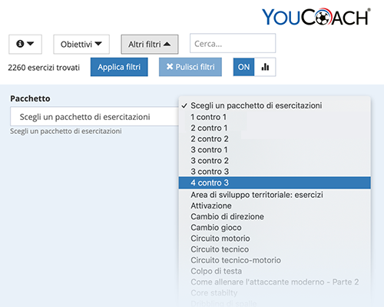Image resolution: width=384 pixels, height=307 pixels.
Task: Focus the Cerca search field
Action: click(233, 43)
